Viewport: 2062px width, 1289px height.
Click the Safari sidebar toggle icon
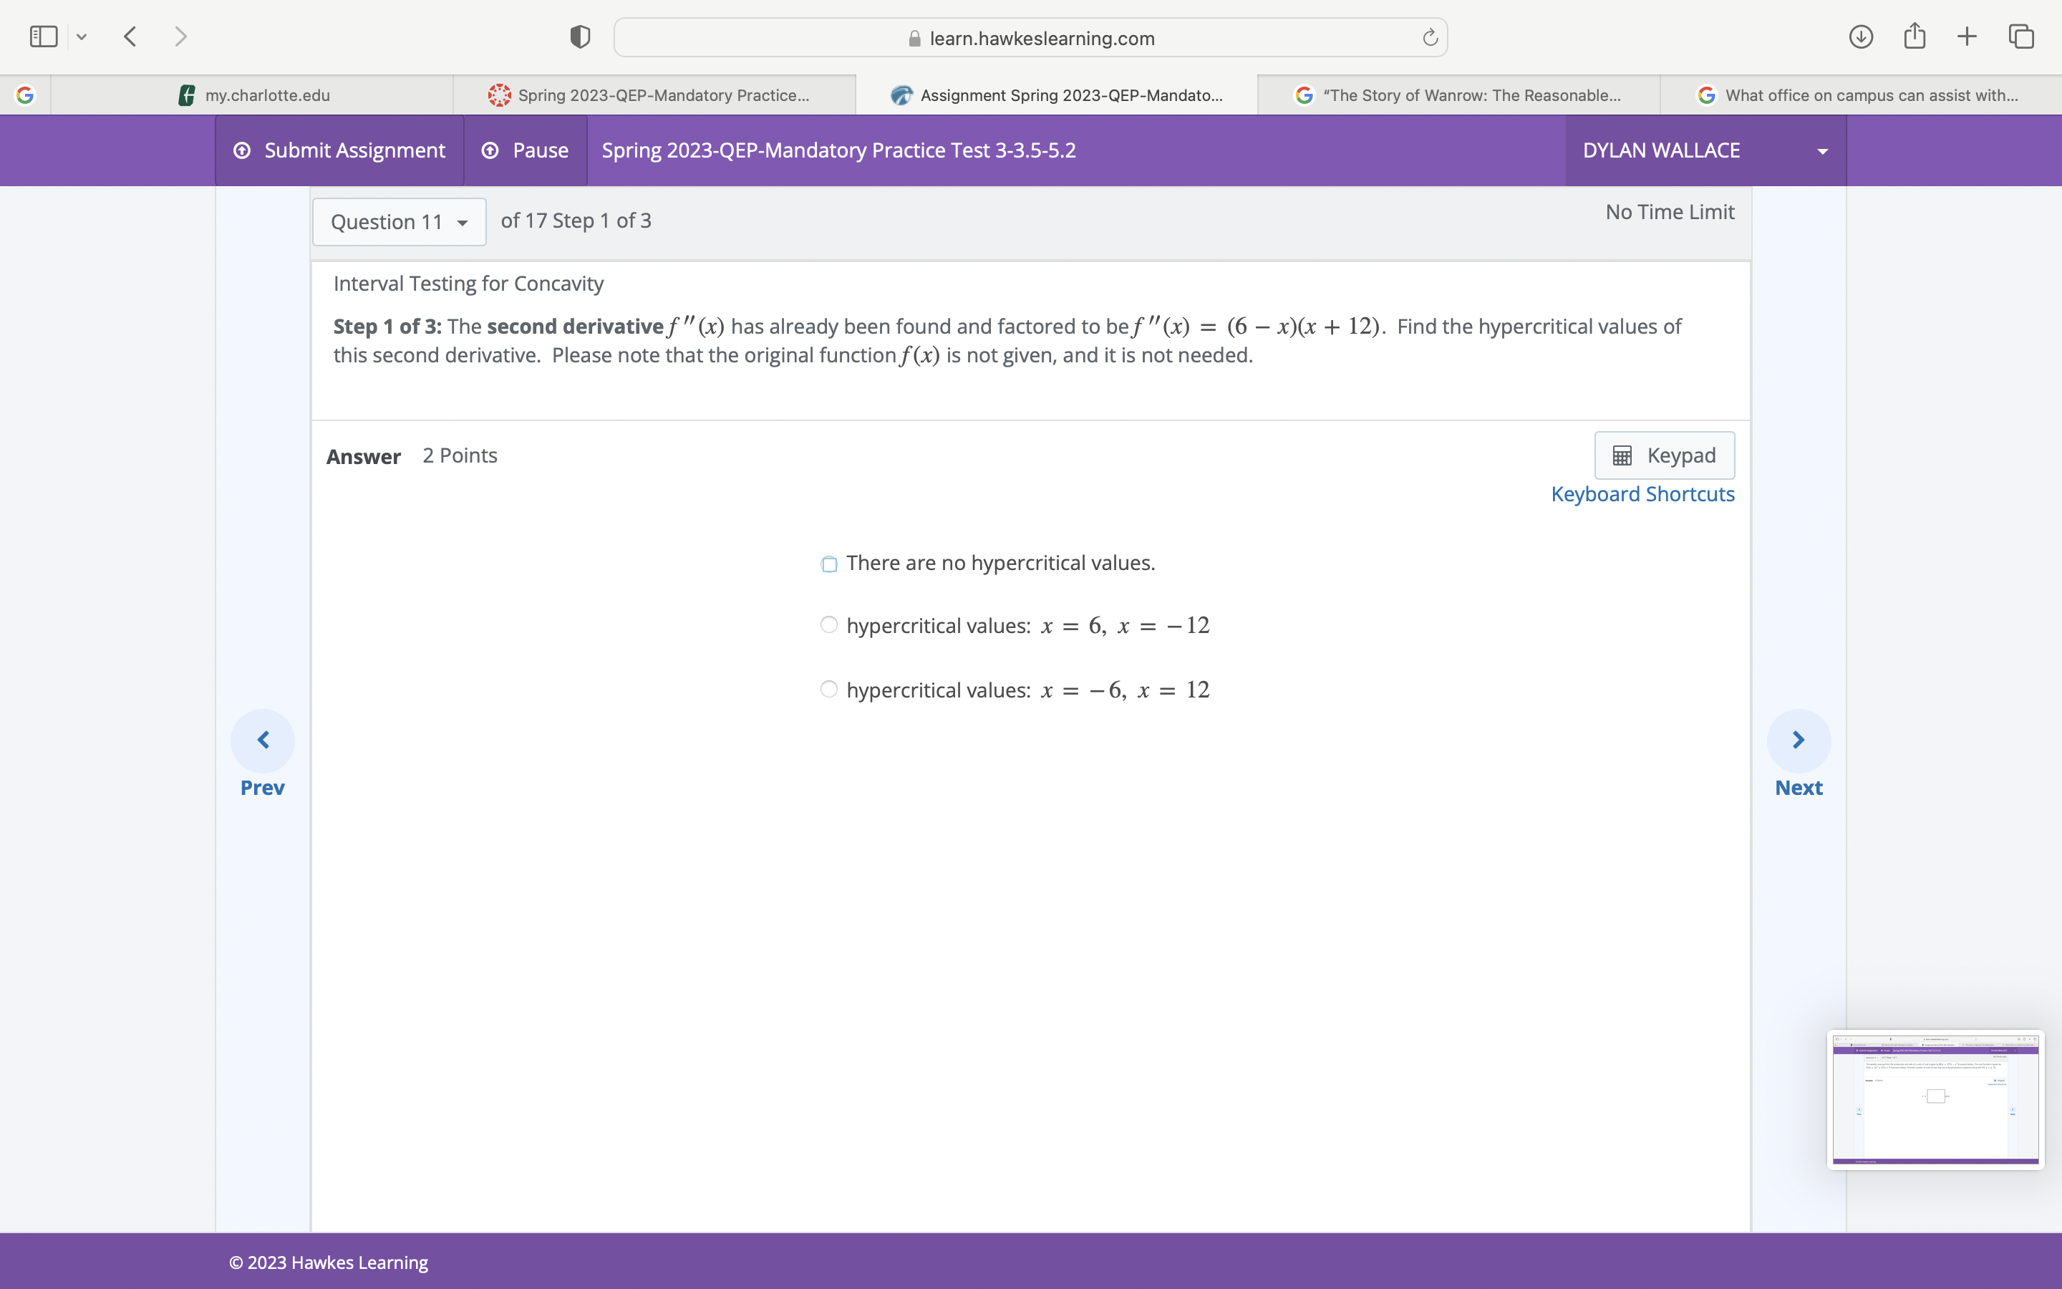coord(44,37)
